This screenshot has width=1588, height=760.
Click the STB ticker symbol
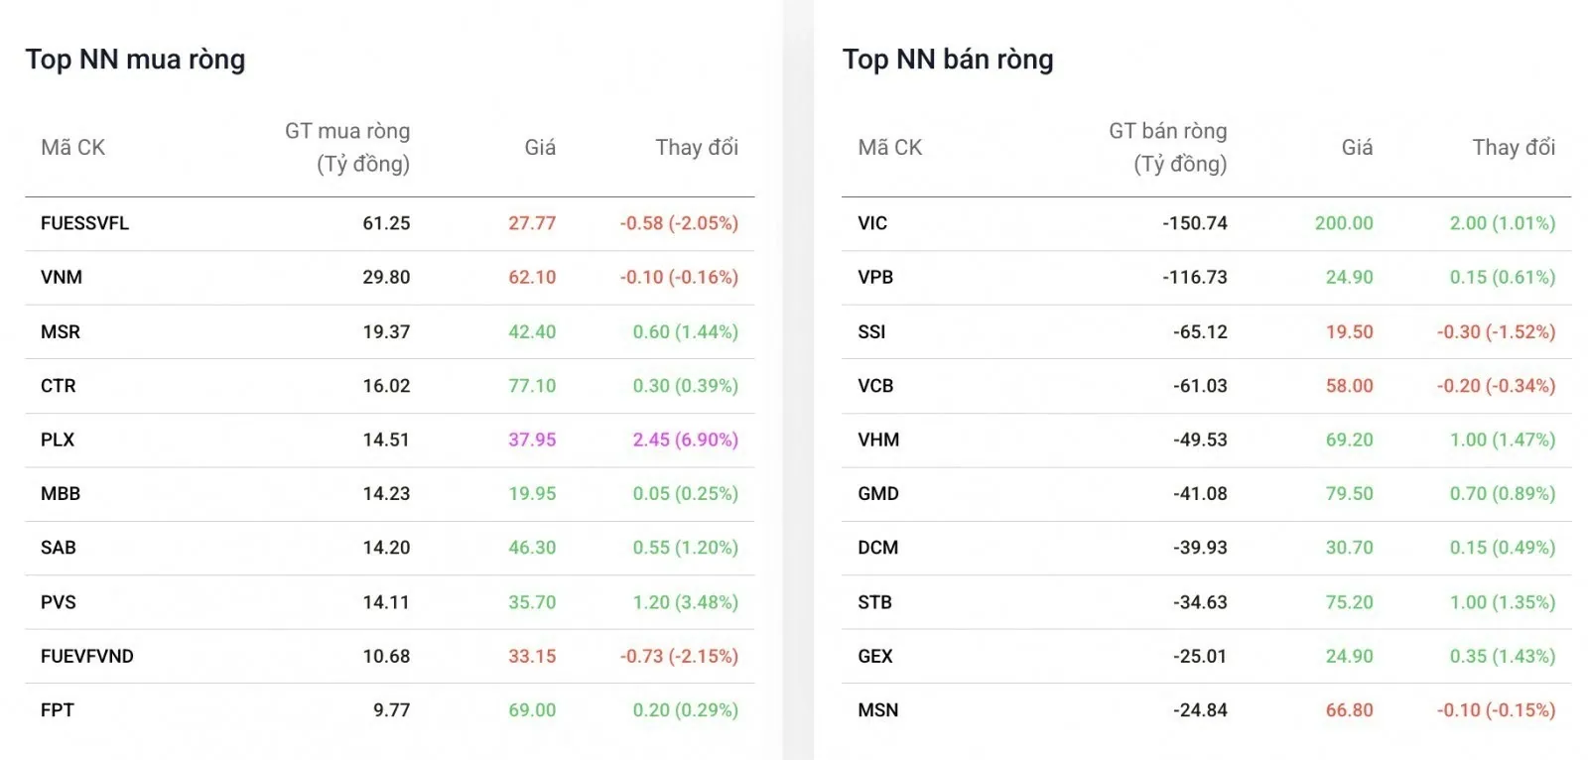874,602
